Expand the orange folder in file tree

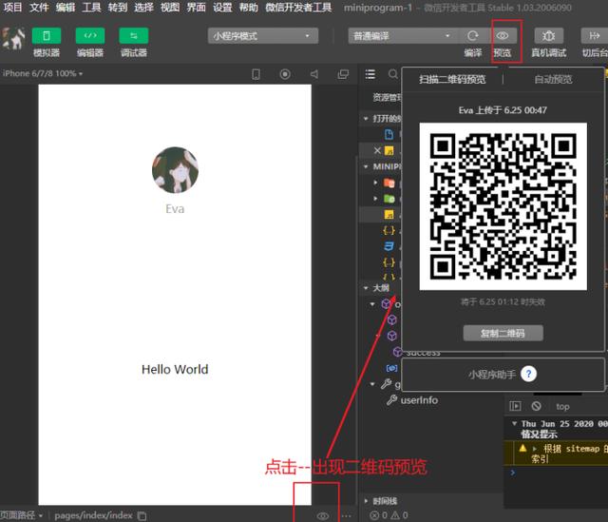375,183
